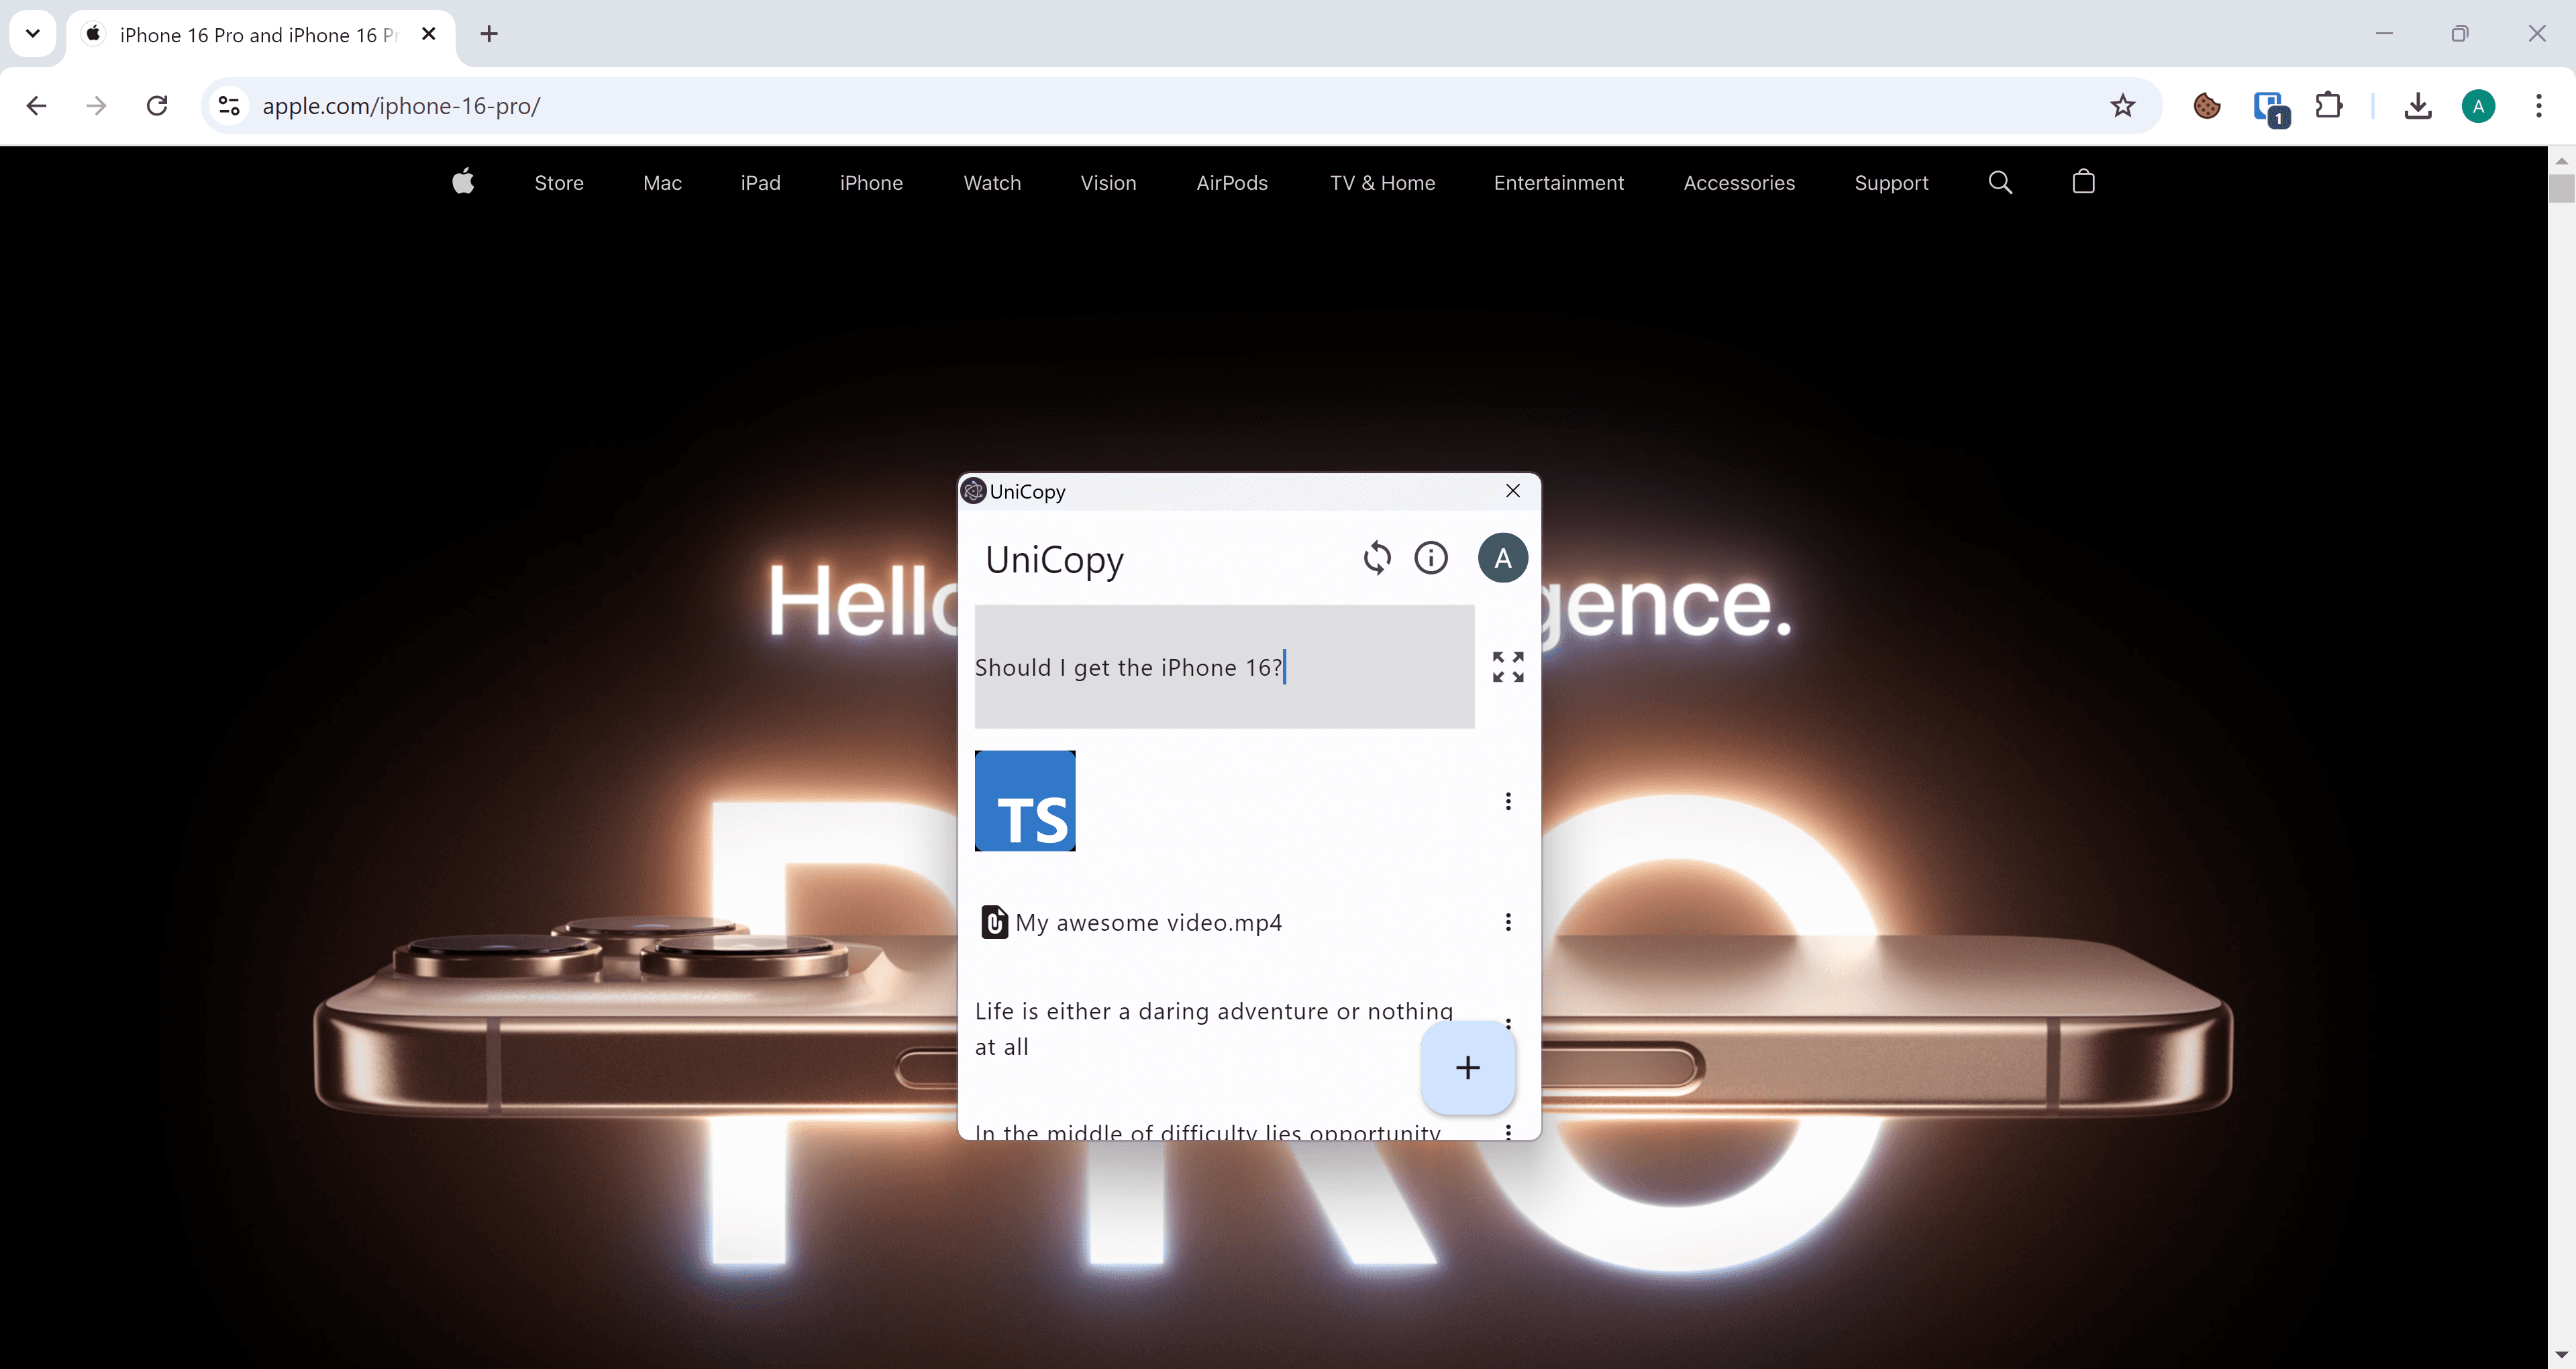Viewport: 2576px width, 1369px height.
Task: Open the cookie extension icon in toolbar
Action: 2206,106
